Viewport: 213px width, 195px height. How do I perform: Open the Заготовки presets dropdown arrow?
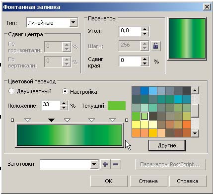click(x=94, y=164)
